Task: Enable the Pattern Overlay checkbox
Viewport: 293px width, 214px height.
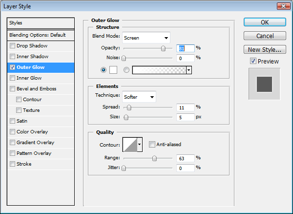Action: pos(12,153)
